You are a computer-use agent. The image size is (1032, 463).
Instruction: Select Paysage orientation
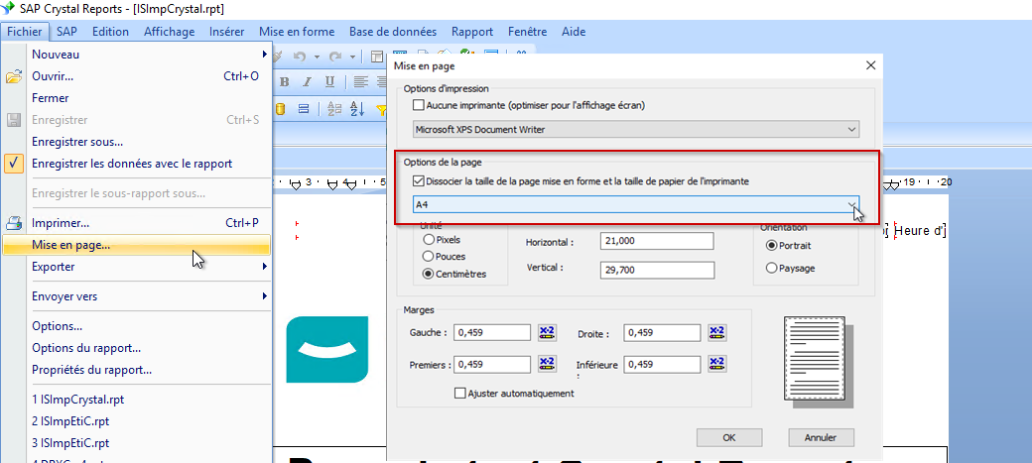pos(772,268)
